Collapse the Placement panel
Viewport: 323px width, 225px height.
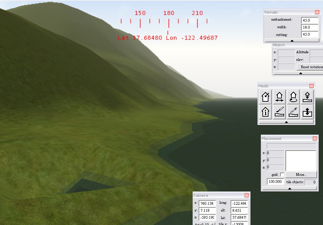coord(289,188)
